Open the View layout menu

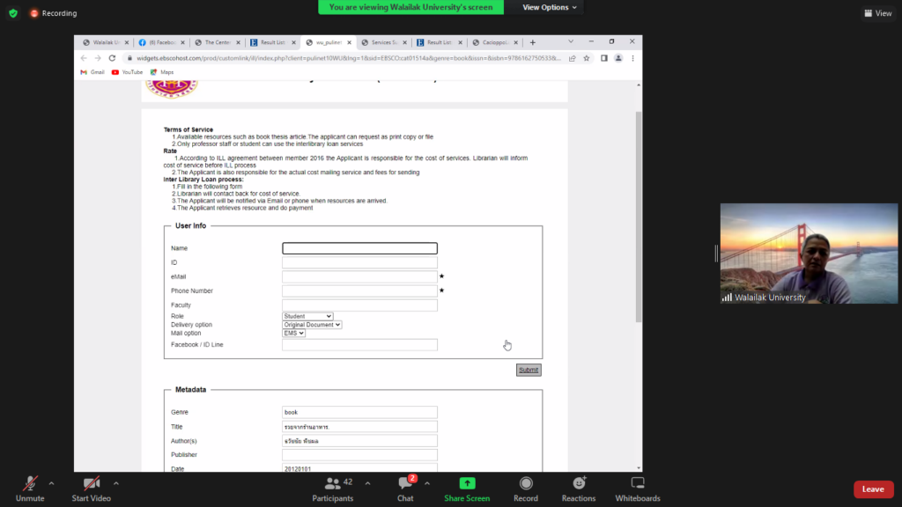pyautogui.click(x=878, y=13)
